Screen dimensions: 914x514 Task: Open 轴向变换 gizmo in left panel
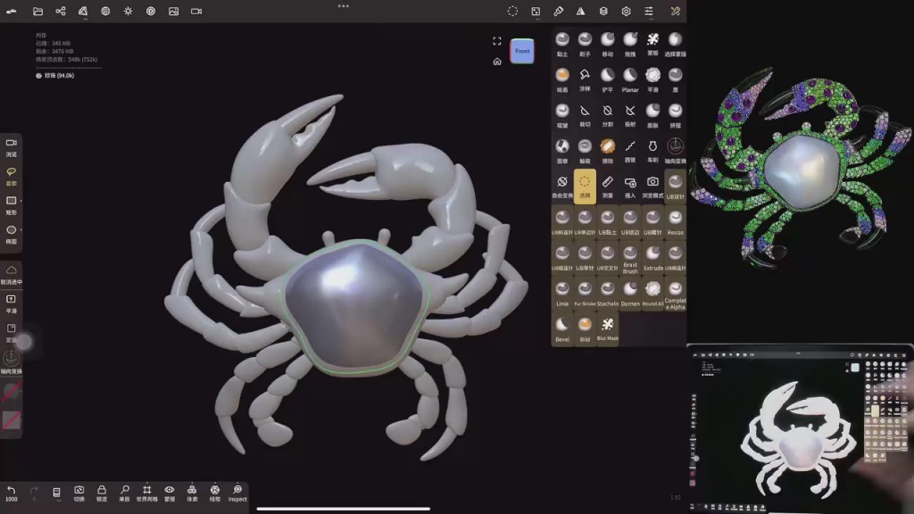11,362
